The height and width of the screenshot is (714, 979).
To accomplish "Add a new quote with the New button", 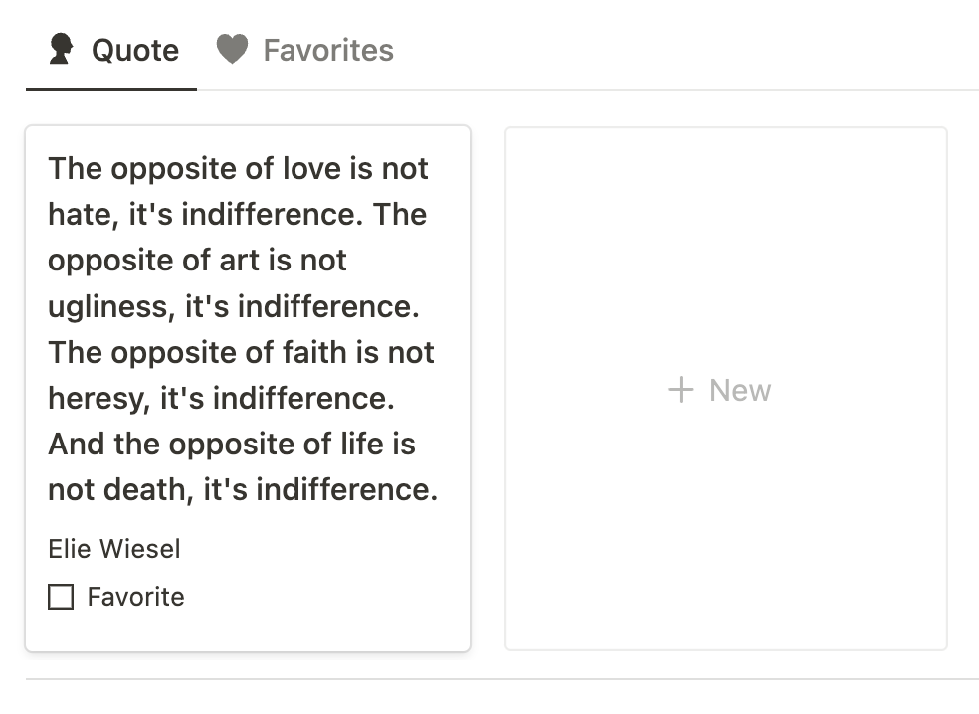I will (x=739, y=390).
